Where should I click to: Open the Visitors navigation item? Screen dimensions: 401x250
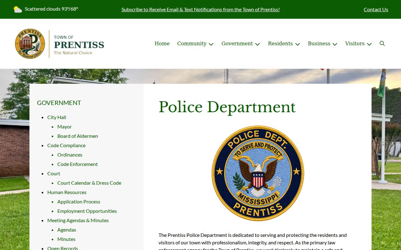355,43
